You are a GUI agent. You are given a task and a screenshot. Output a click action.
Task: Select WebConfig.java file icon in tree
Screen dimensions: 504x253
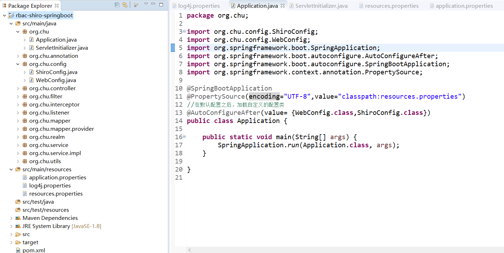tap(31, 80)
